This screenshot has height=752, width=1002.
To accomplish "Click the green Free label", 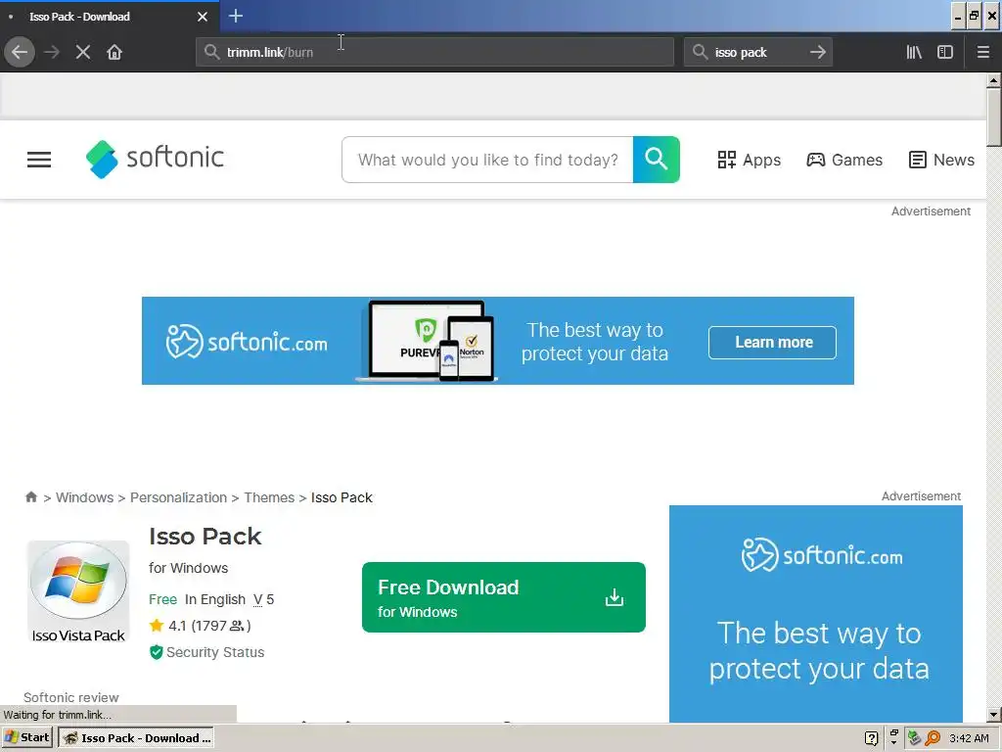I will pyautogui.click(x=163, y=599).
